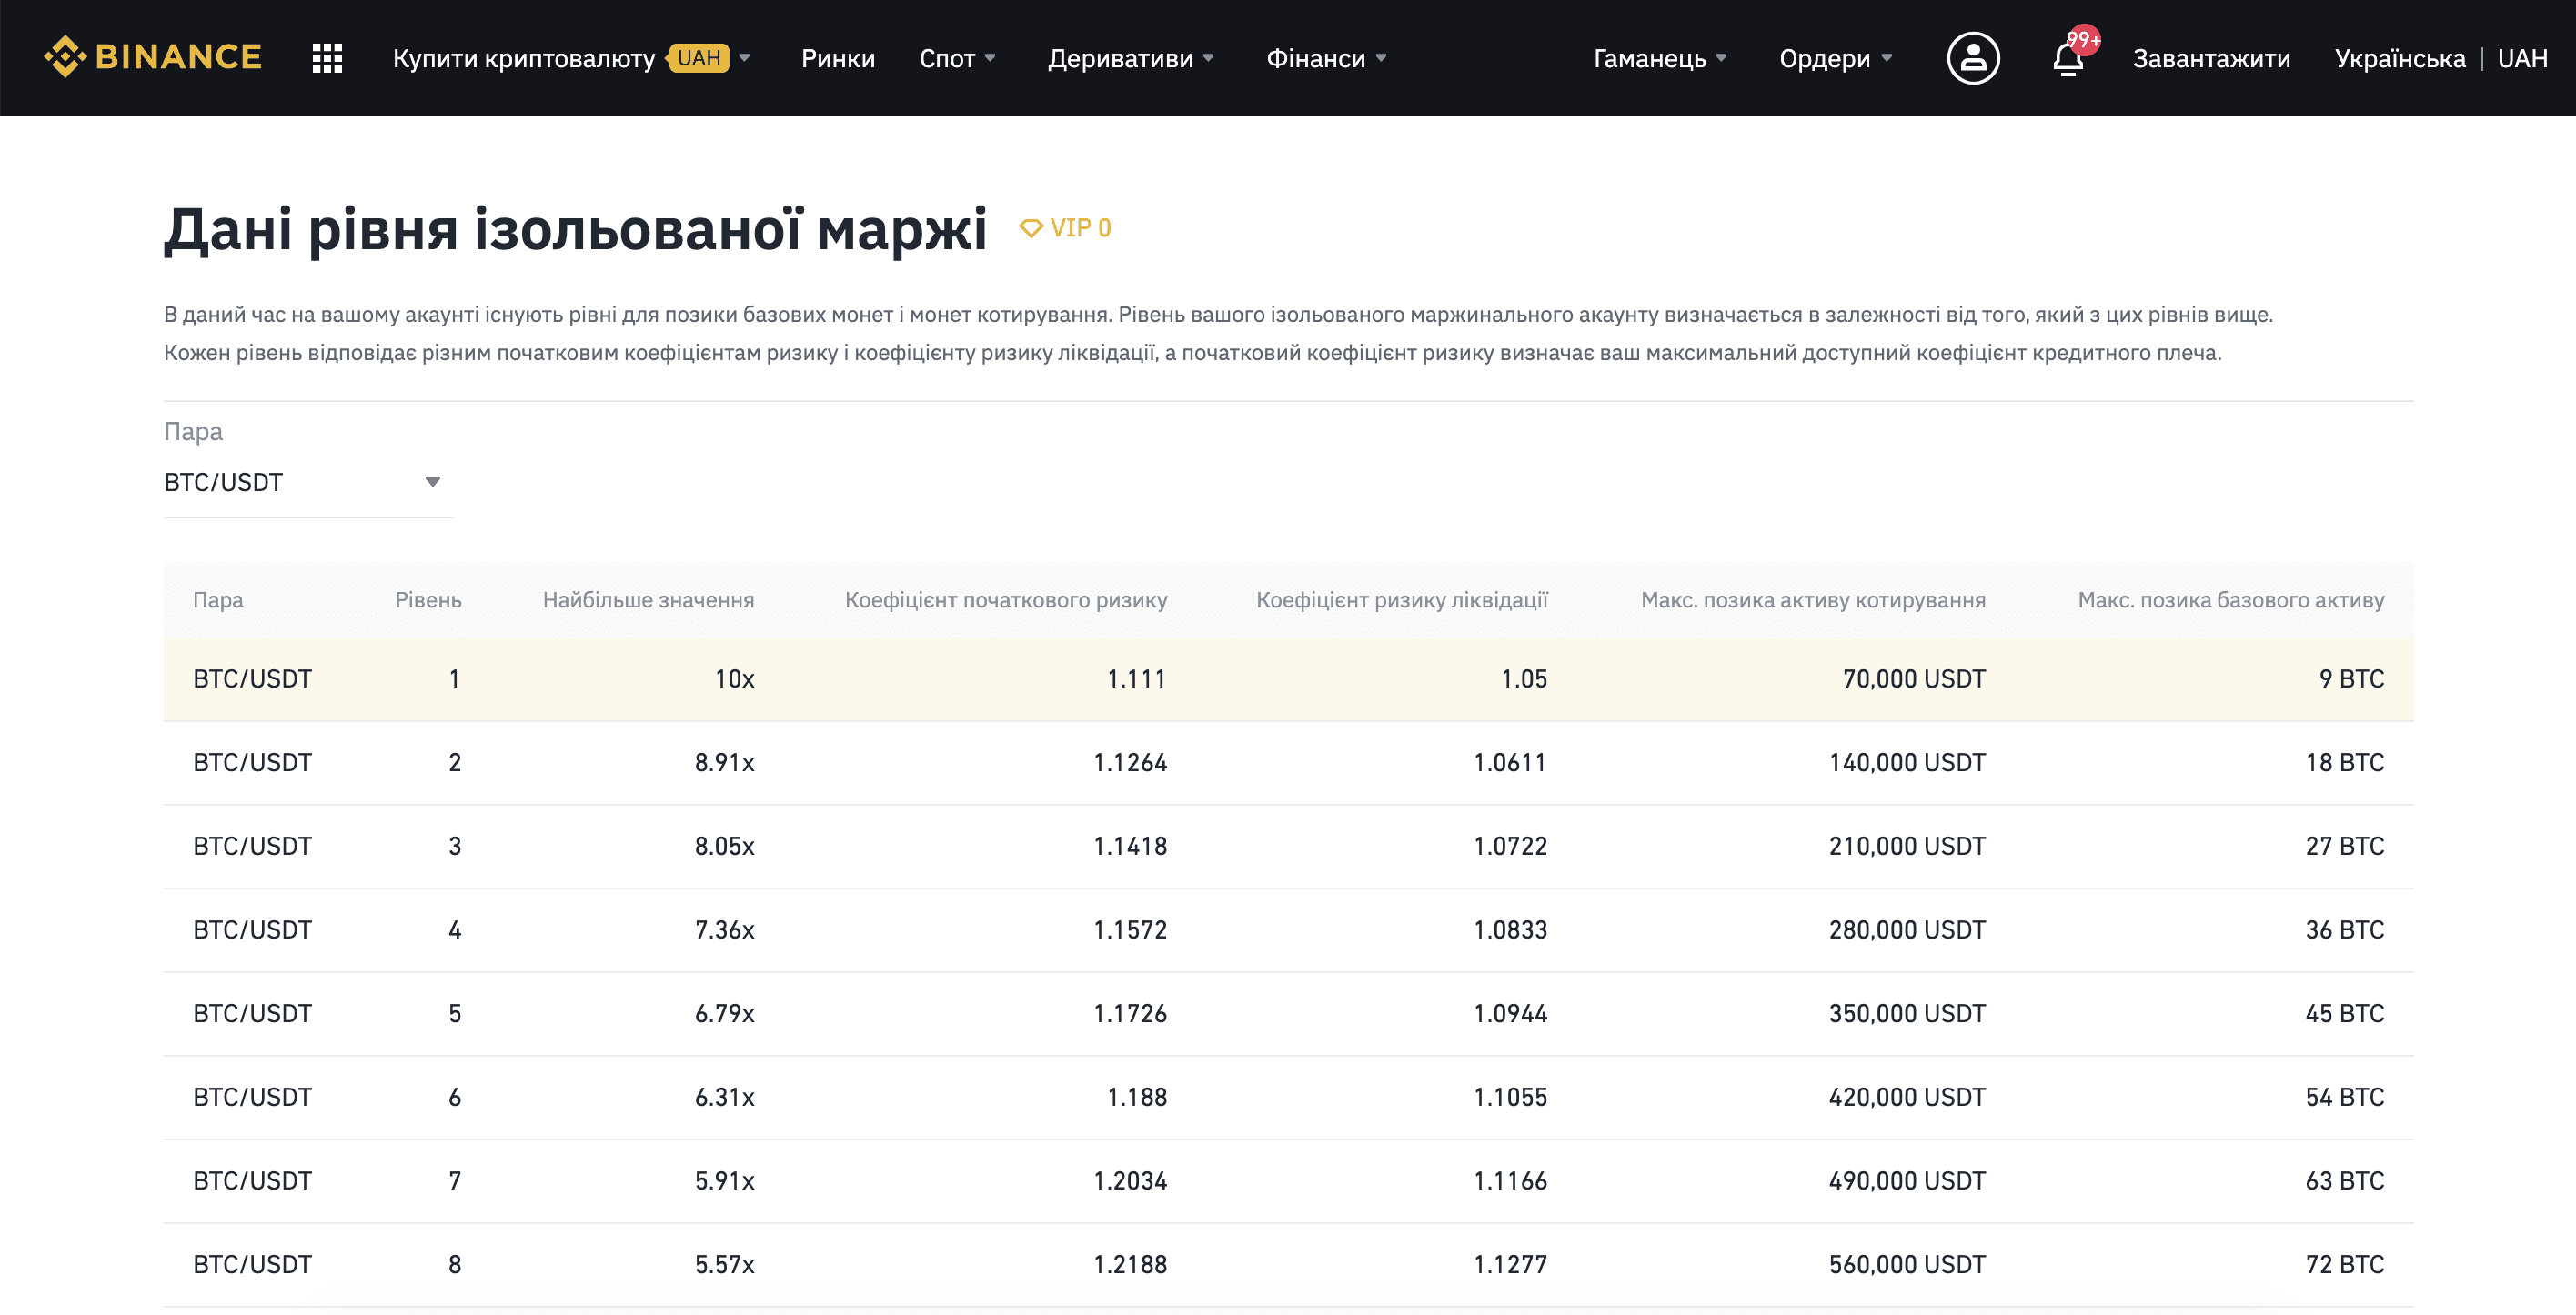The image size is (2576, 1315).
Task: Click Макс. позика активу котирування header
Action: point(1813,600)
